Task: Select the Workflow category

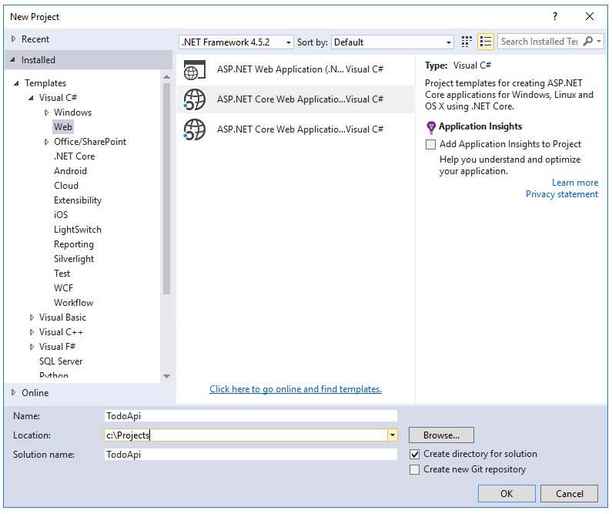Action: tap(73, 303)
